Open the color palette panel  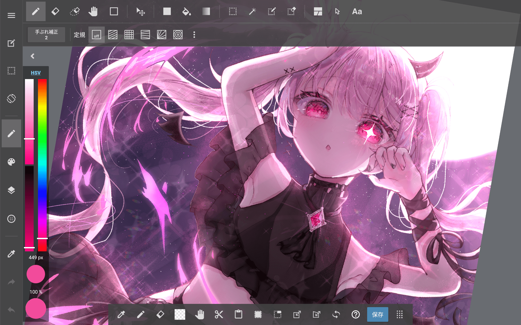(11, 162)
